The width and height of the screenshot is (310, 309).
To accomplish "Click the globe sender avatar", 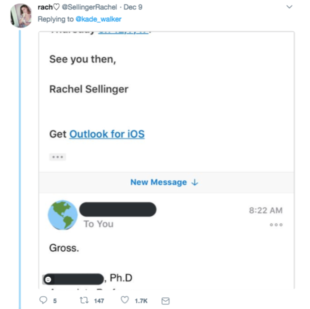I will coord(62,215).
